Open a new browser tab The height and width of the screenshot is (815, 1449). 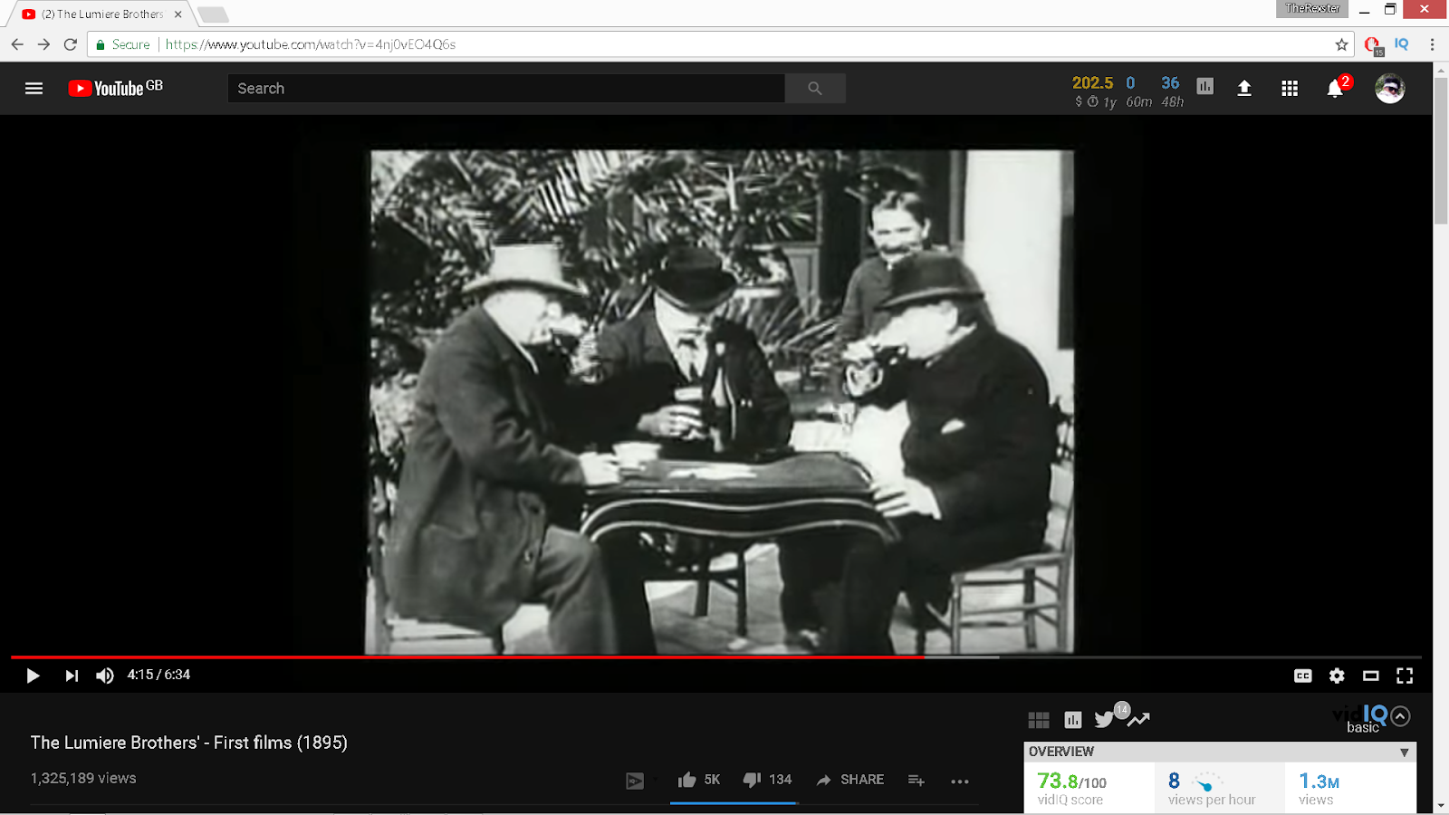pyautogui.click(x=213, y=14)
